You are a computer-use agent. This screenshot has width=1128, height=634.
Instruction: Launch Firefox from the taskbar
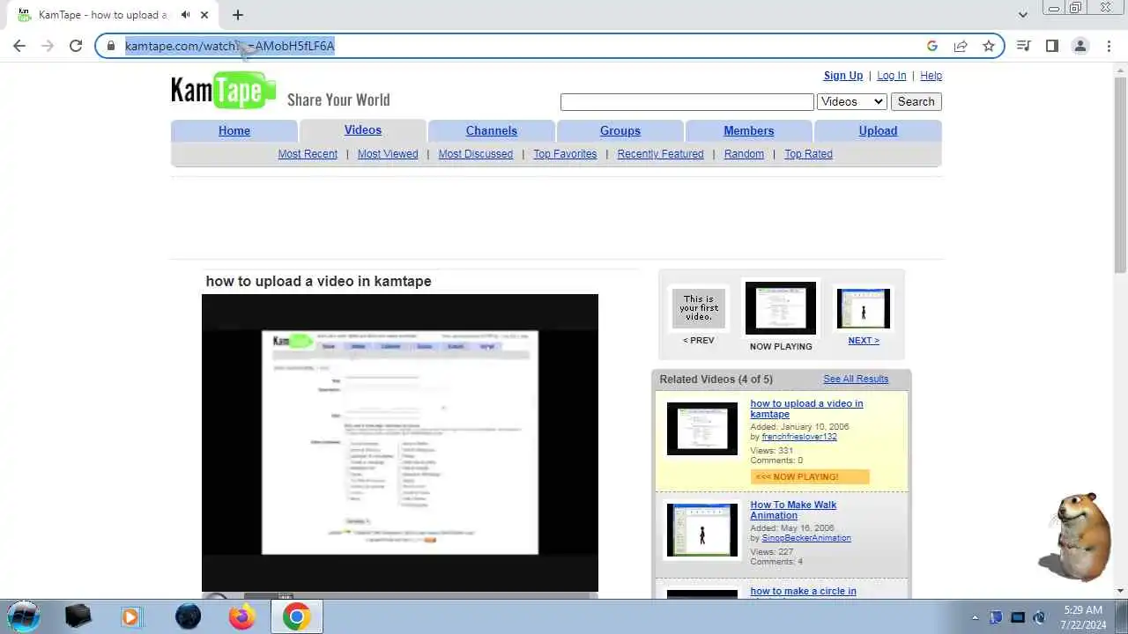[x=241, y=616]
